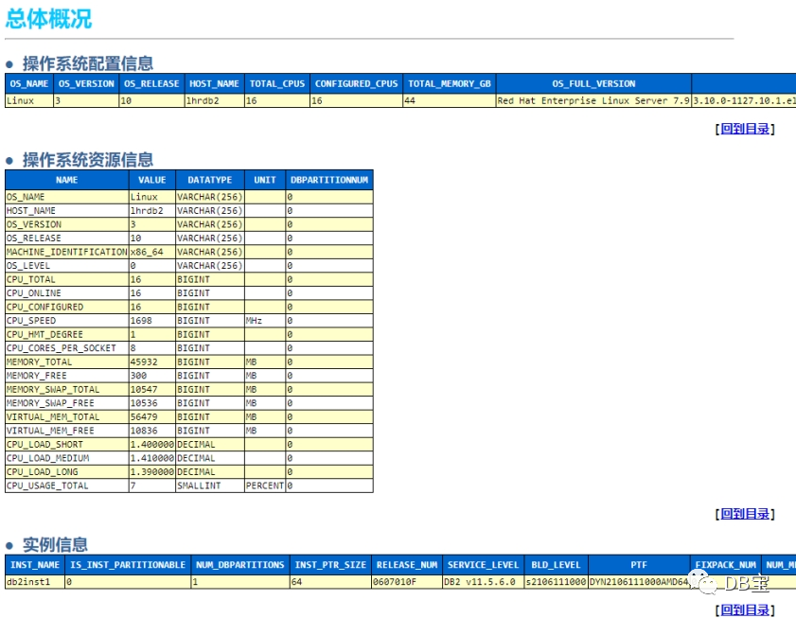Select the CPU_SPEED value 1698

click(x=152, y=321)
